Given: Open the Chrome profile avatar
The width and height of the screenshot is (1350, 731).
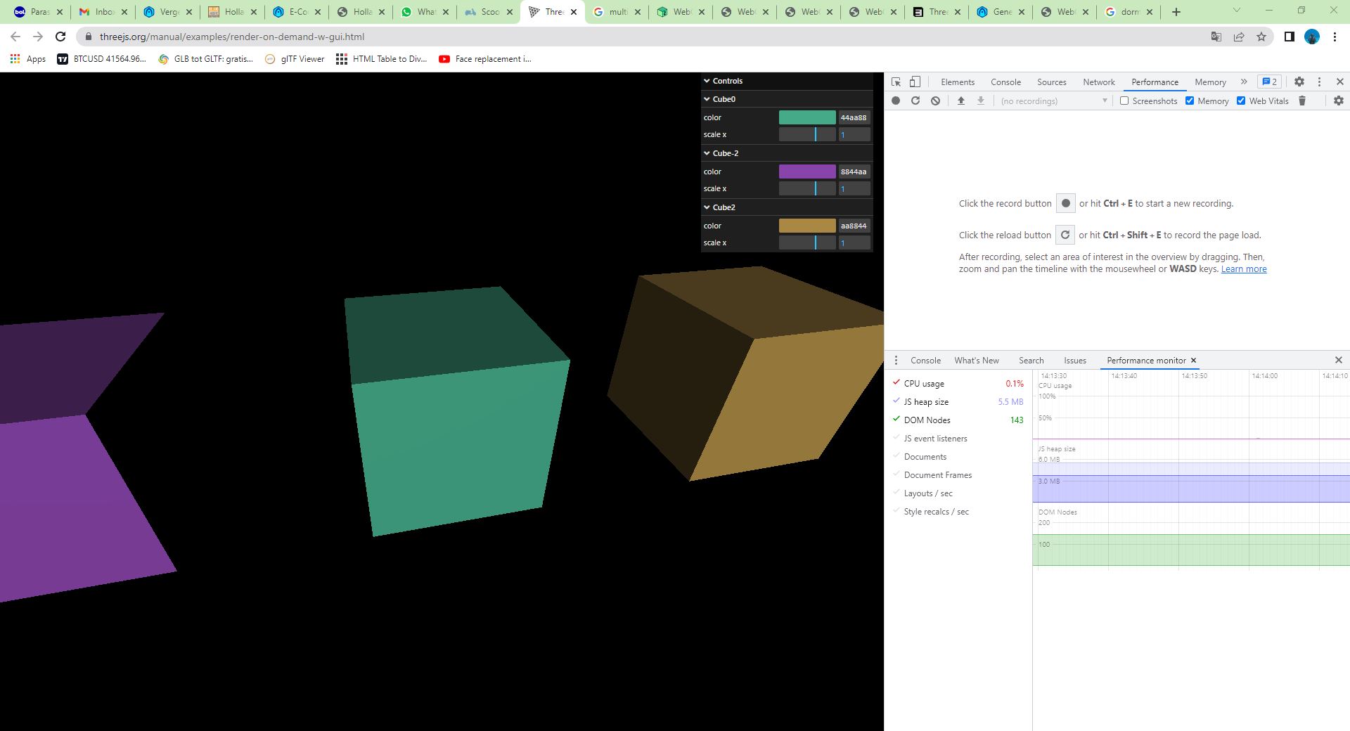Looking at the screenshot, I should point(1312,37).
